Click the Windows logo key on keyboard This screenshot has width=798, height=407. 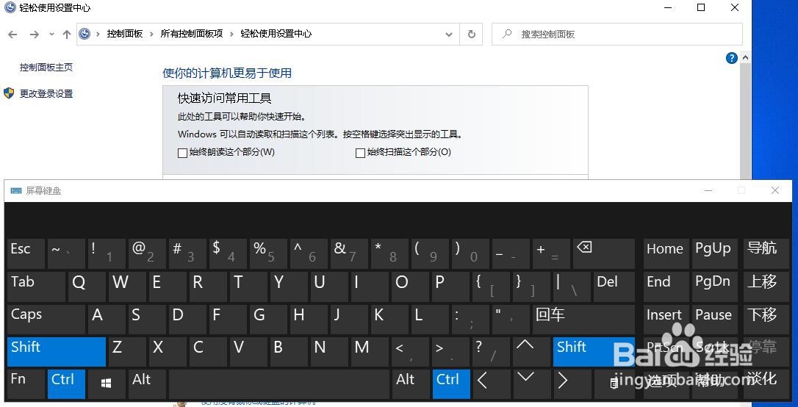[x=107, y=383]
